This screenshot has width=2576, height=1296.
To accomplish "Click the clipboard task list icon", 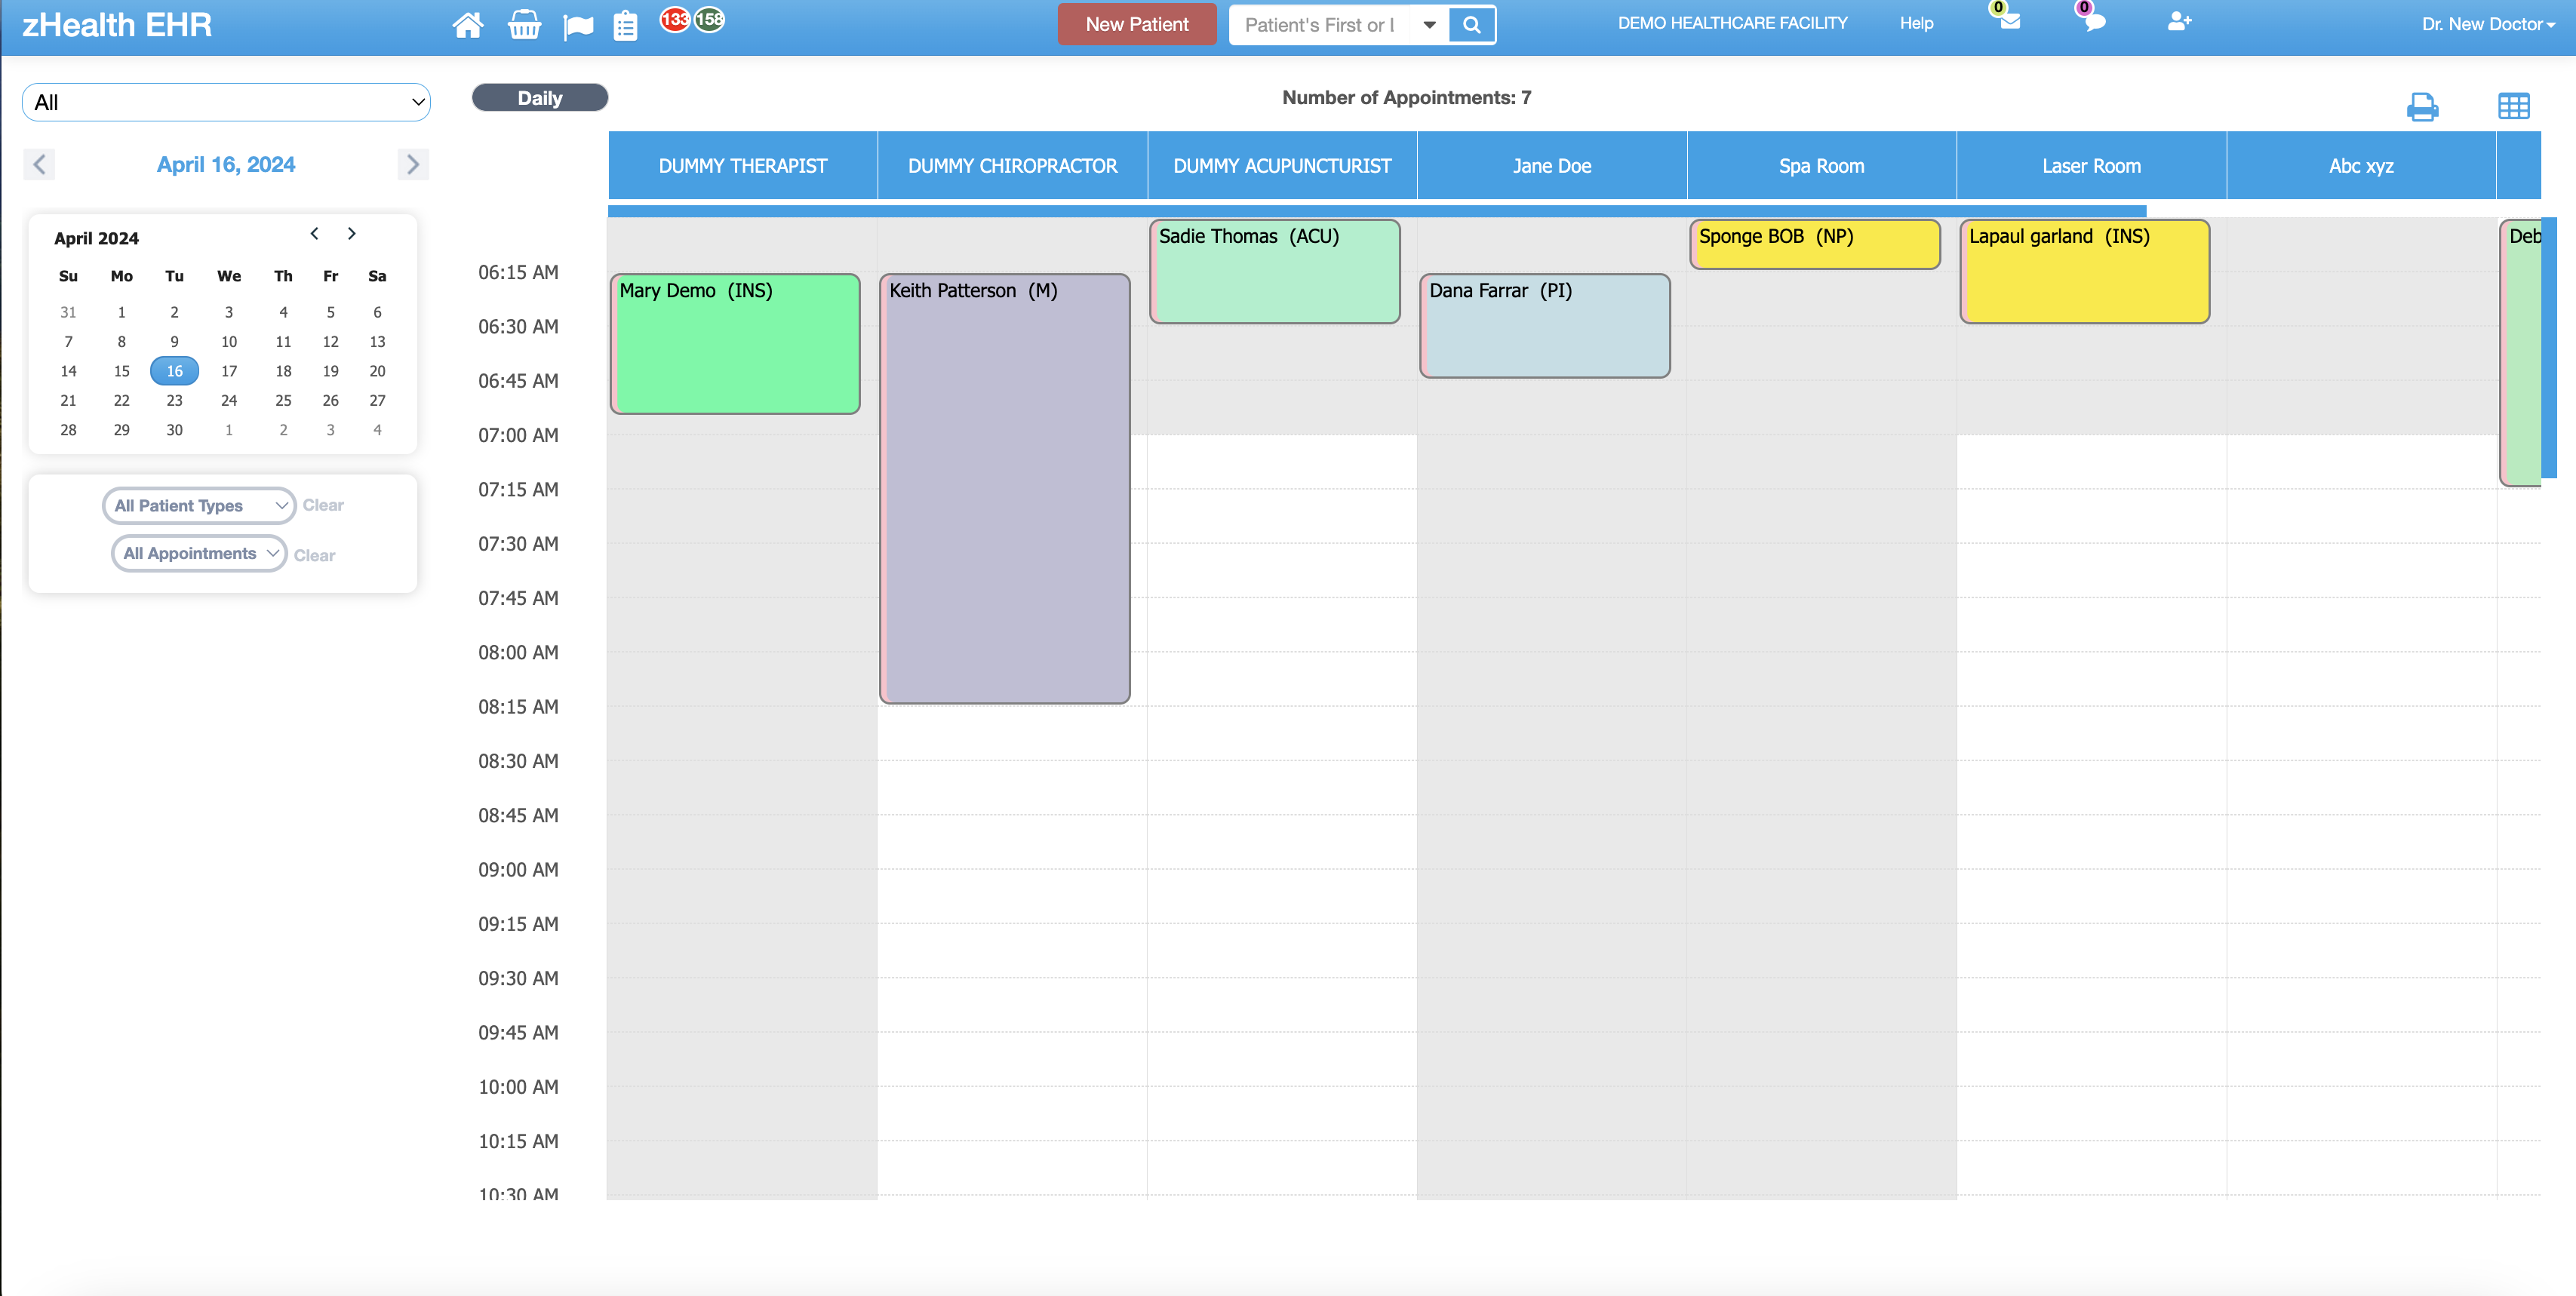I will tap(626, 24).
